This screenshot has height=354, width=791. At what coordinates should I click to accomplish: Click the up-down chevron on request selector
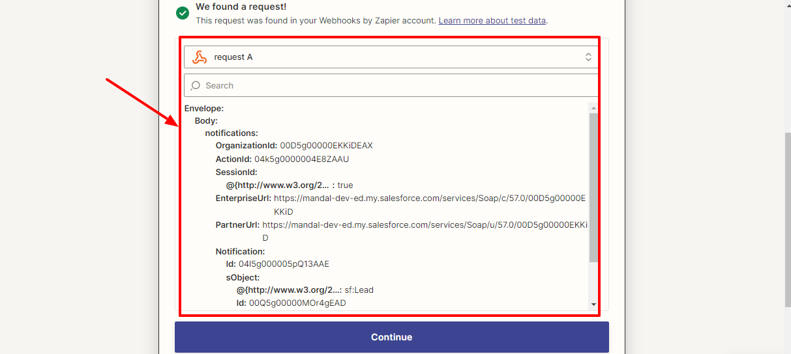pyautogui.click(x=588, y=57)
